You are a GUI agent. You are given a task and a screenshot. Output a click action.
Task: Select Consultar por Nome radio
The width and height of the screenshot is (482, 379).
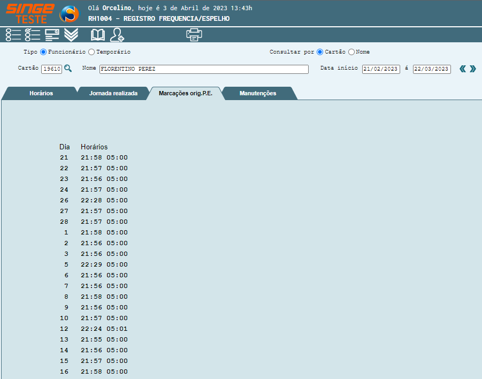pos(351,52)
